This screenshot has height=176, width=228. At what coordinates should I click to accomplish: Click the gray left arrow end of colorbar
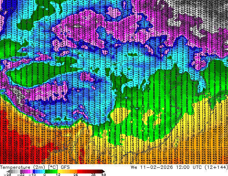tap(8, 171)
